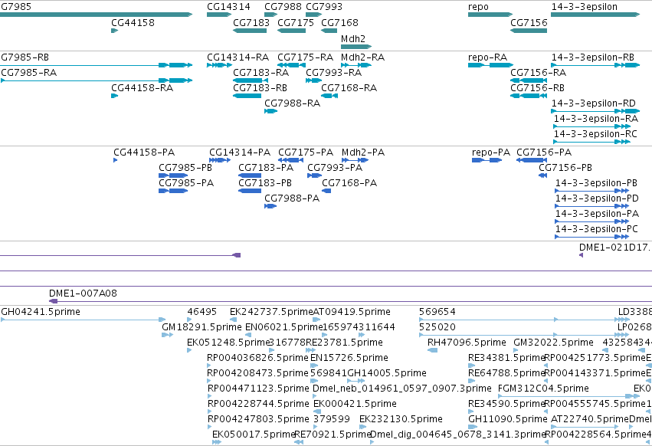Click the repo-PA protein label
Image resolution: width=652 pixels, height=446 pixels.
[491, 152]
